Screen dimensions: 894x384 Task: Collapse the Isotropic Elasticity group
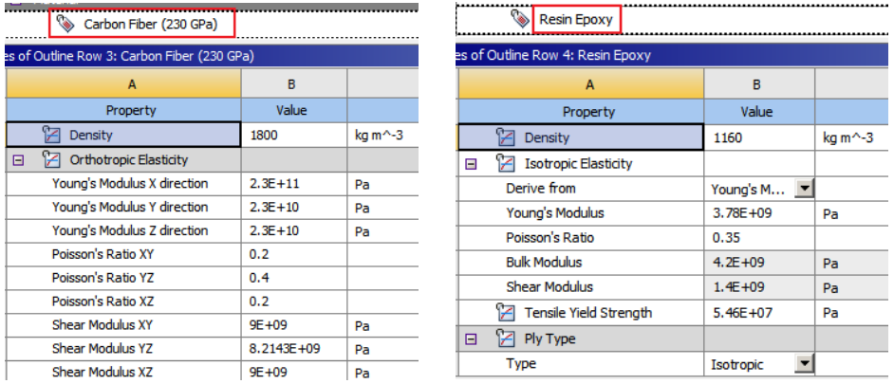[x=471, y=165]
